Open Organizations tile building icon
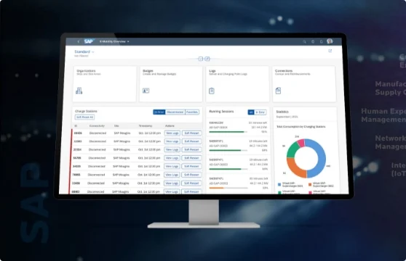This screenshot has height=261, width=406. pos(79,91)
